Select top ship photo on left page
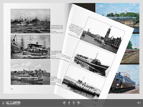This screenshot has width=143, height=107. (x=31, y=21)
